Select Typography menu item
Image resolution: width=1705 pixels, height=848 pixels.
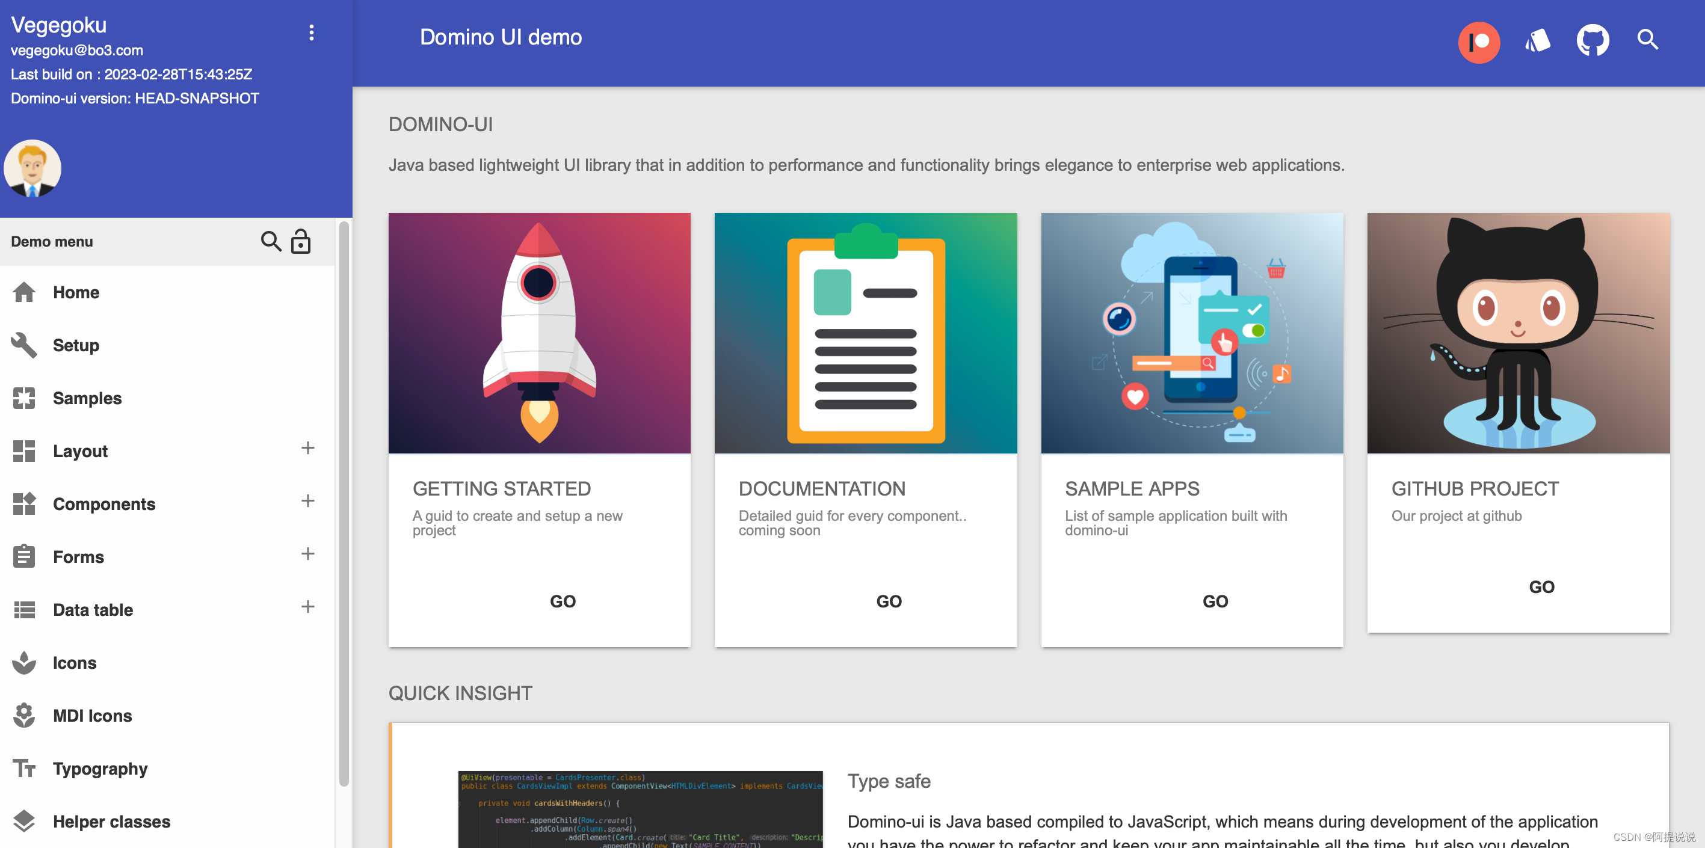coord(167,768)
